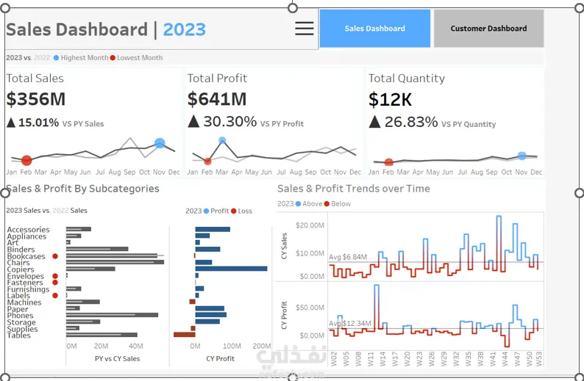Click the red dot next to Bookcases
The image size is (584, 381).
click(55, 256)
